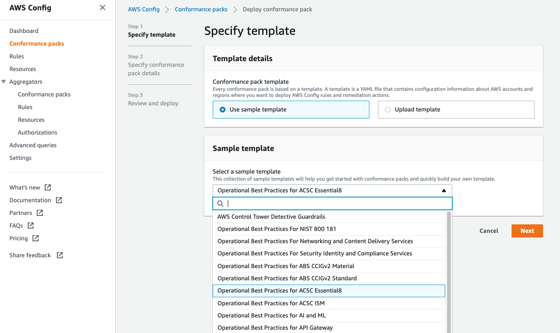Open Advanced queries in the sidebar

coord(33,145)
